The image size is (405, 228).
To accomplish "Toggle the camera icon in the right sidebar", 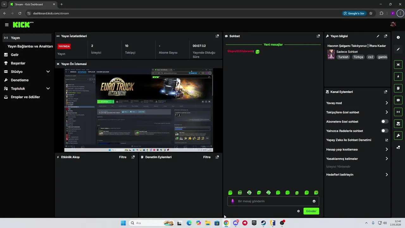I will (398, 123).
